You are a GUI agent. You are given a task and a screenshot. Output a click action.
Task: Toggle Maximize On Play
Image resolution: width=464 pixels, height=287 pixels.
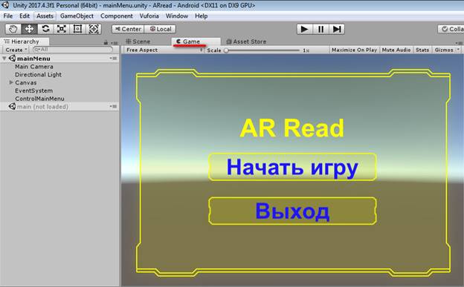tap(354, 50)
